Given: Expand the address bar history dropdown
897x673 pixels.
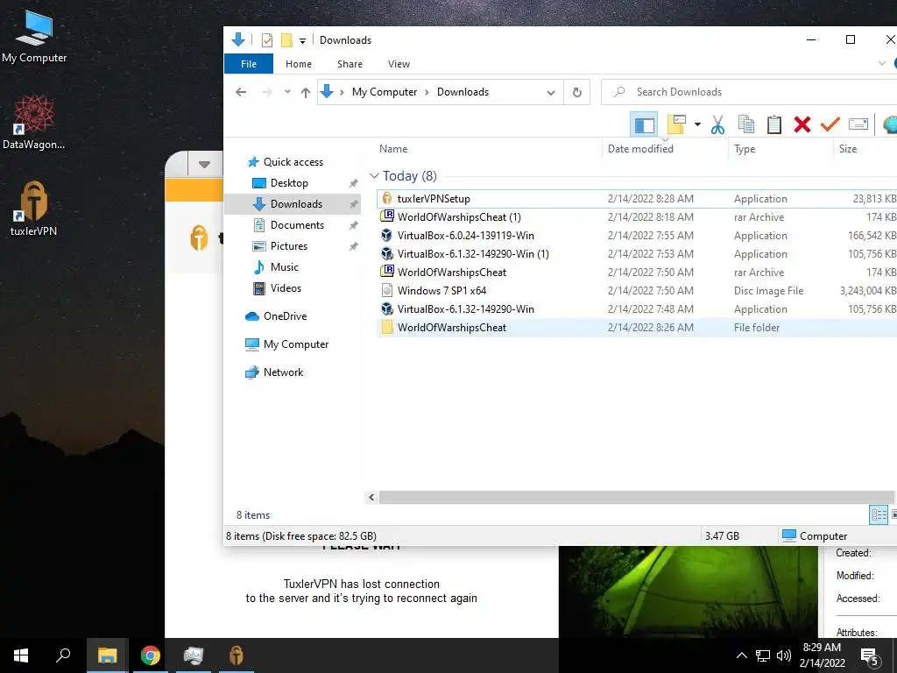Looking at the screenshot, I should pos(550,93).
